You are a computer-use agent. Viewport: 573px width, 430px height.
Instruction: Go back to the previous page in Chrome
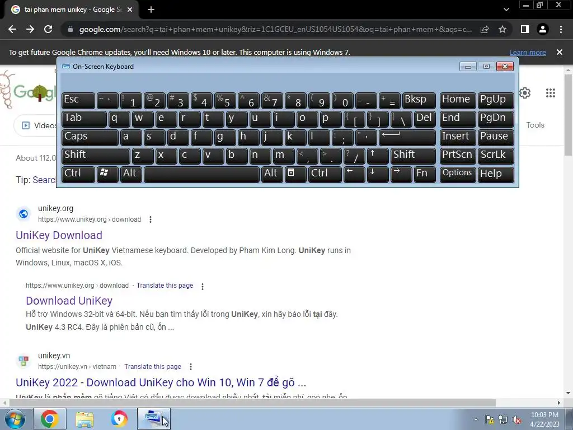click(12, 29)
